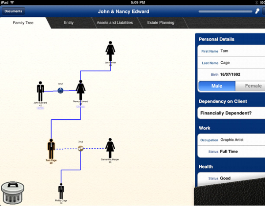Set gender to Male
The width and height of the screenshot is (265, 206).
[x=216, y=86]
